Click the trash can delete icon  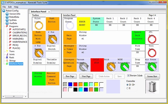(152, 86)
